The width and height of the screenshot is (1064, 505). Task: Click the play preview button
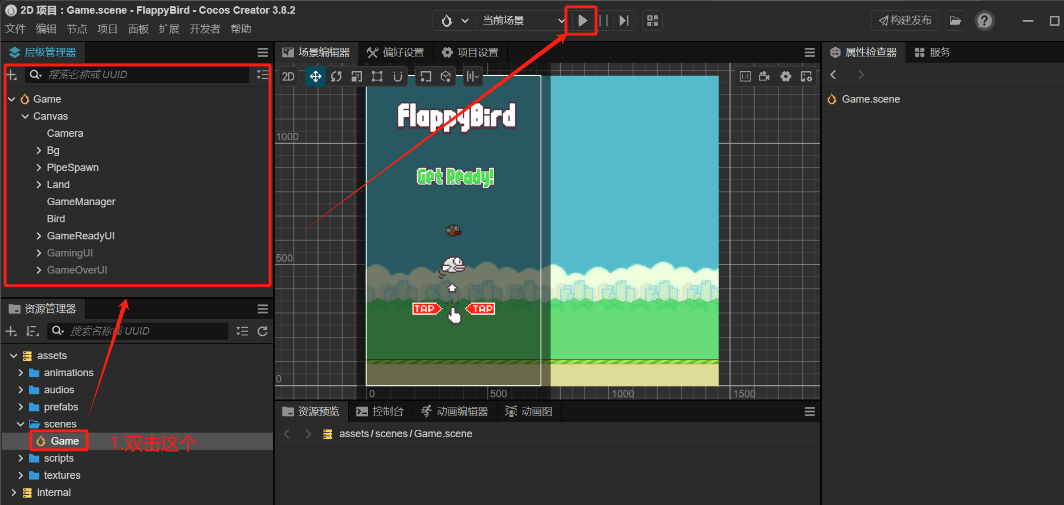click(582, 21)
